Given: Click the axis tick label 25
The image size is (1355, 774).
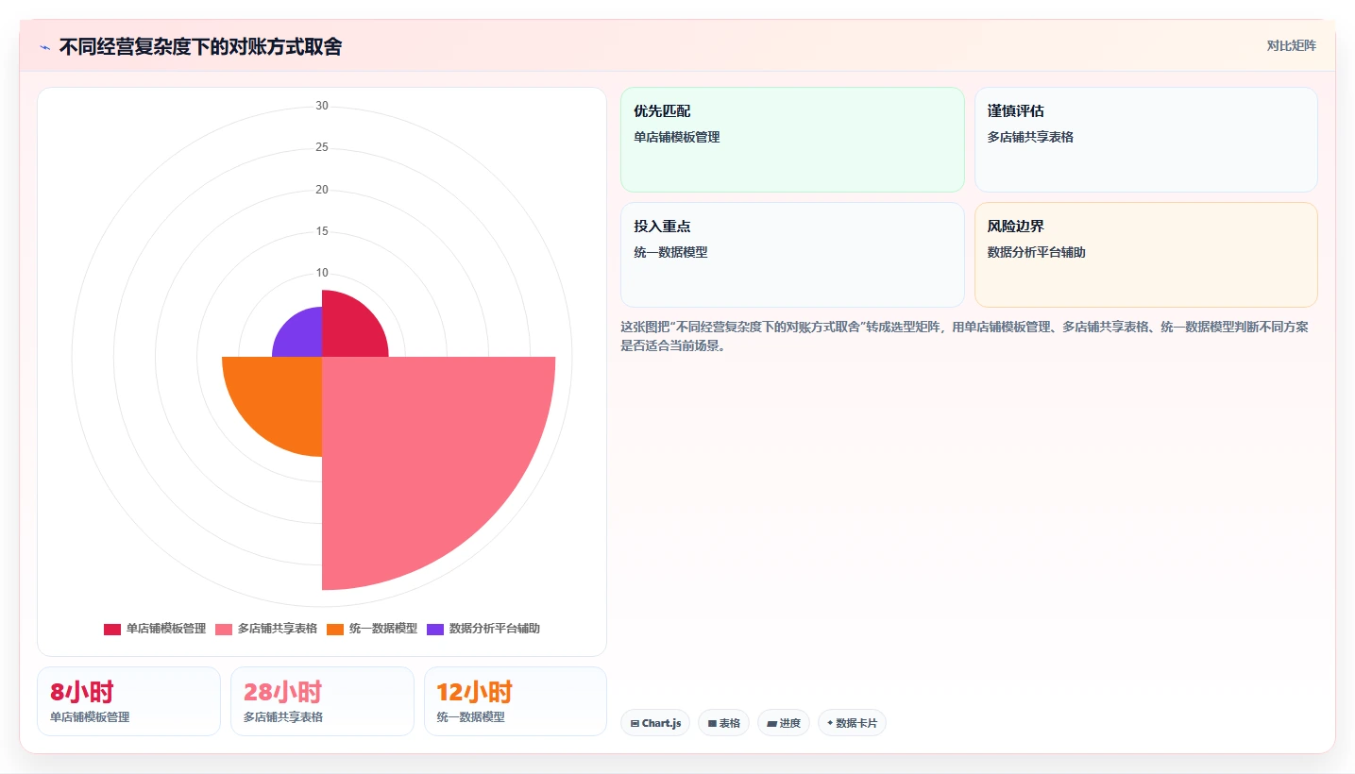Looking at the screenshot, I should point(322,147).
